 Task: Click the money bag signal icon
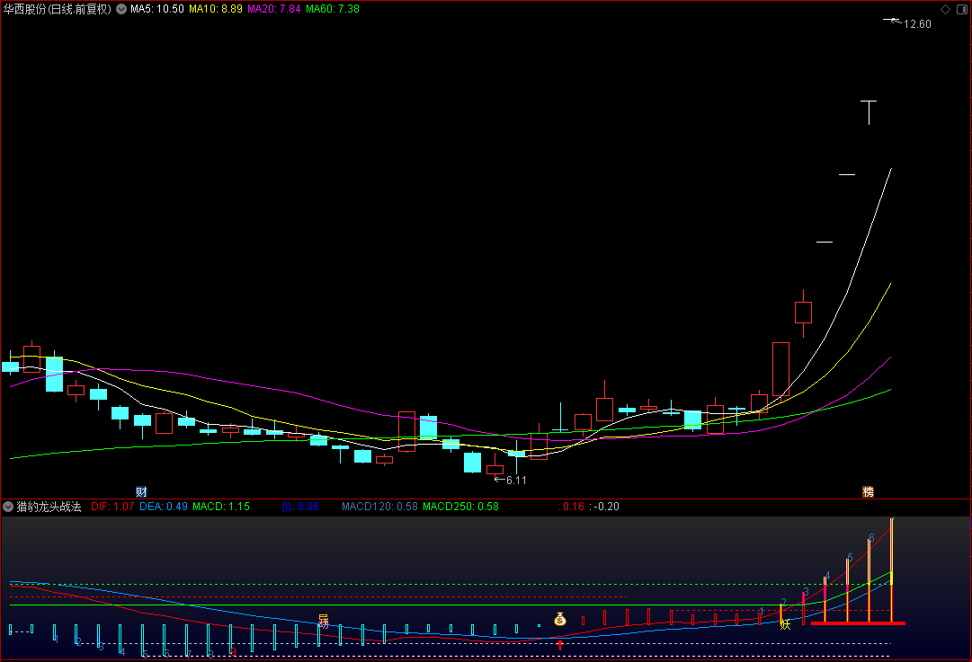click(560, 619)
